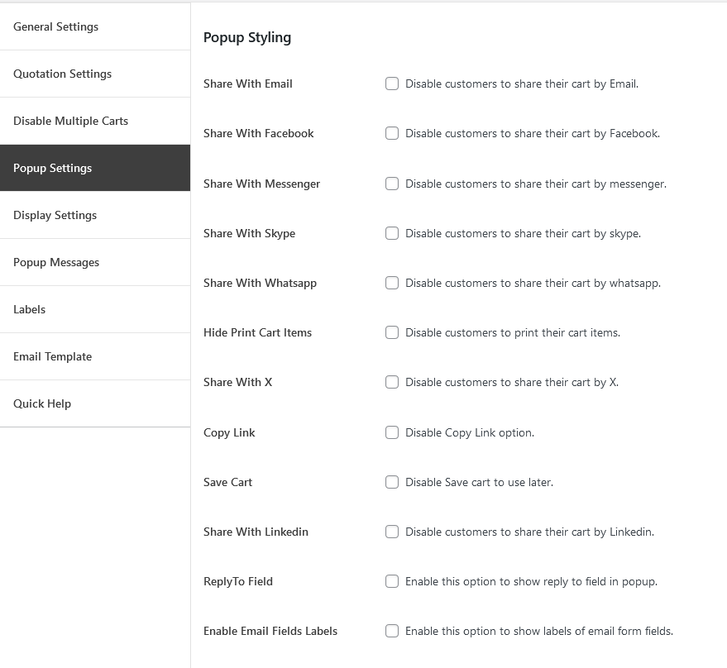Tick the Share With X checkbox
The height and width of the screenshot is (668, 727).
click(392, 382)
